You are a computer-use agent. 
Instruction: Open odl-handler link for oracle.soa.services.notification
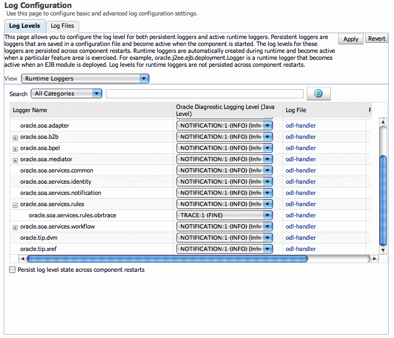(x=300, y=193)
